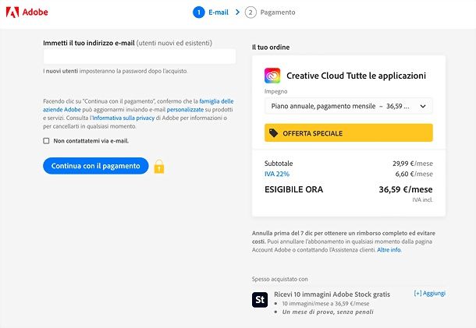Image resolution: width=476 pixels, height=328 pixels.
Task: Click Un mese di prova, senza penali
Action: [x=328, y=312]
